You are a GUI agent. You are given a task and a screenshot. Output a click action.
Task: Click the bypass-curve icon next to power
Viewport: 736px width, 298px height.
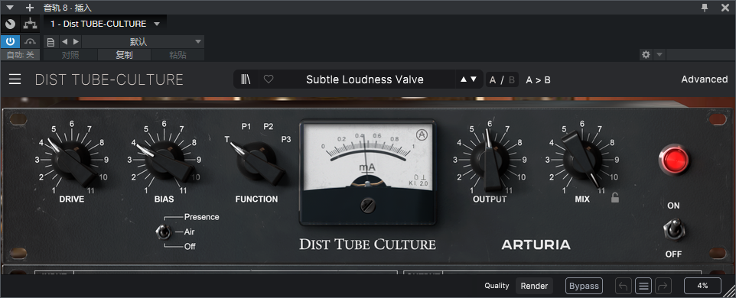click(x=31, y=42)
